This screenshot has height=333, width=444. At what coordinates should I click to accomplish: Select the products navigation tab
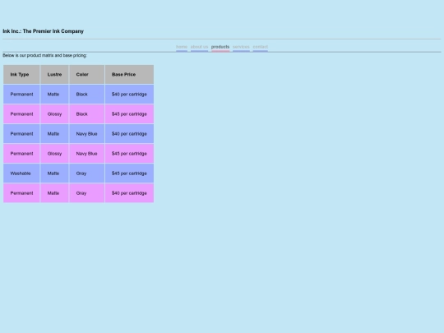point(220,47)
